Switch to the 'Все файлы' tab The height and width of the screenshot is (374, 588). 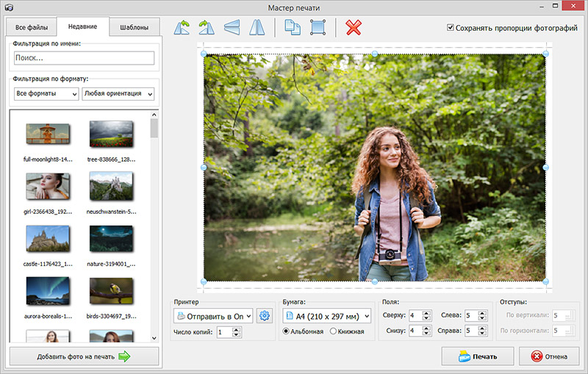coord(32,28)
